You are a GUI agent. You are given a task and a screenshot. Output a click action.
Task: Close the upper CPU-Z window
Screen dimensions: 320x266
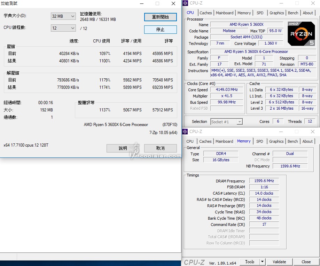coord(313,3)
